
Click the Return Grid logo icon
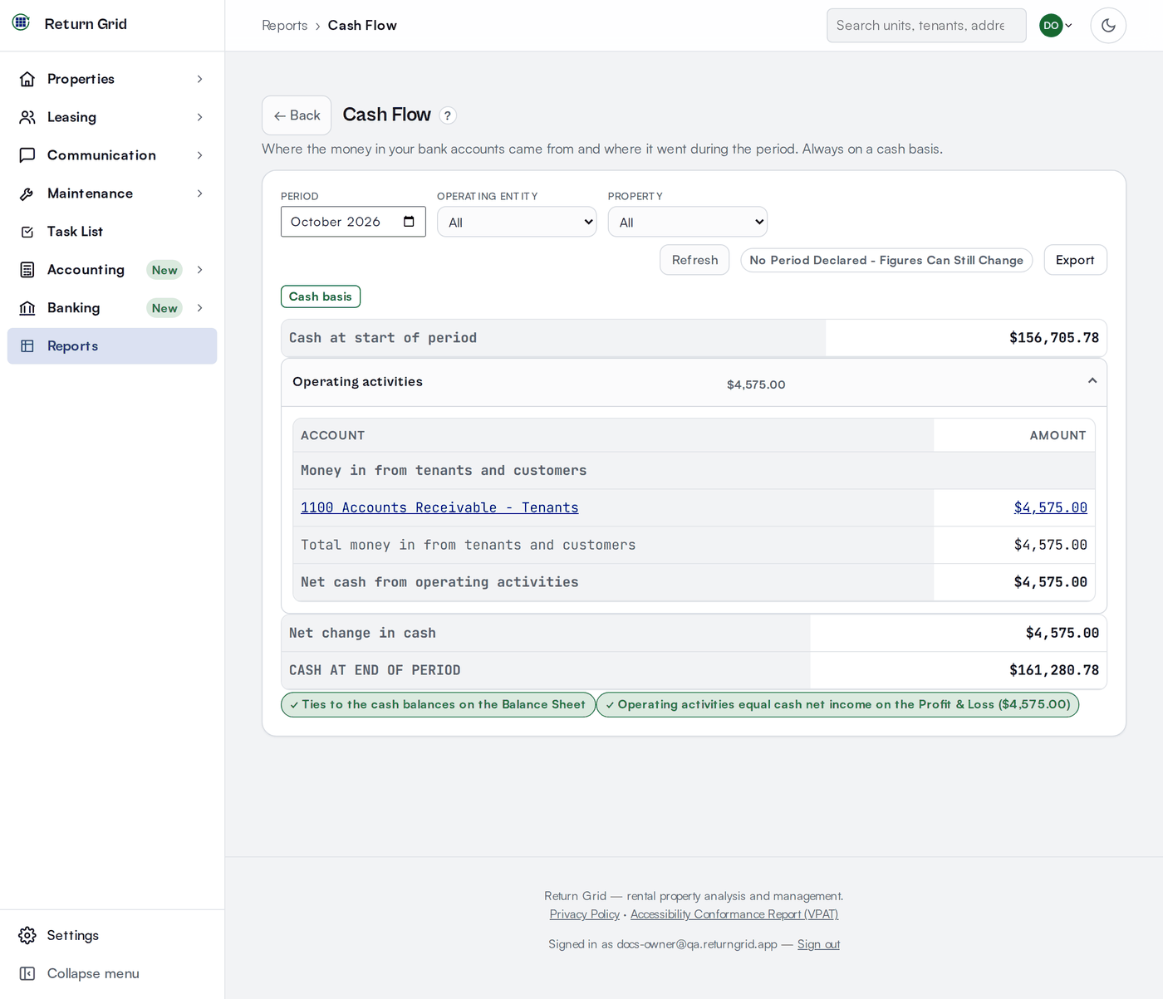point(22,22)
